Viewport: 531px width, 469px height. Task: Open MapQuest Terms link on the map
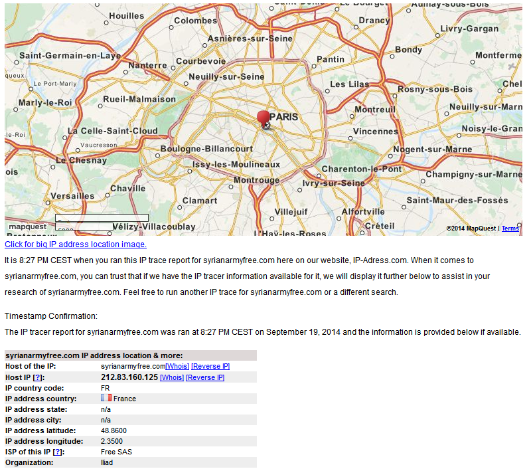click(x=510, y=229)
